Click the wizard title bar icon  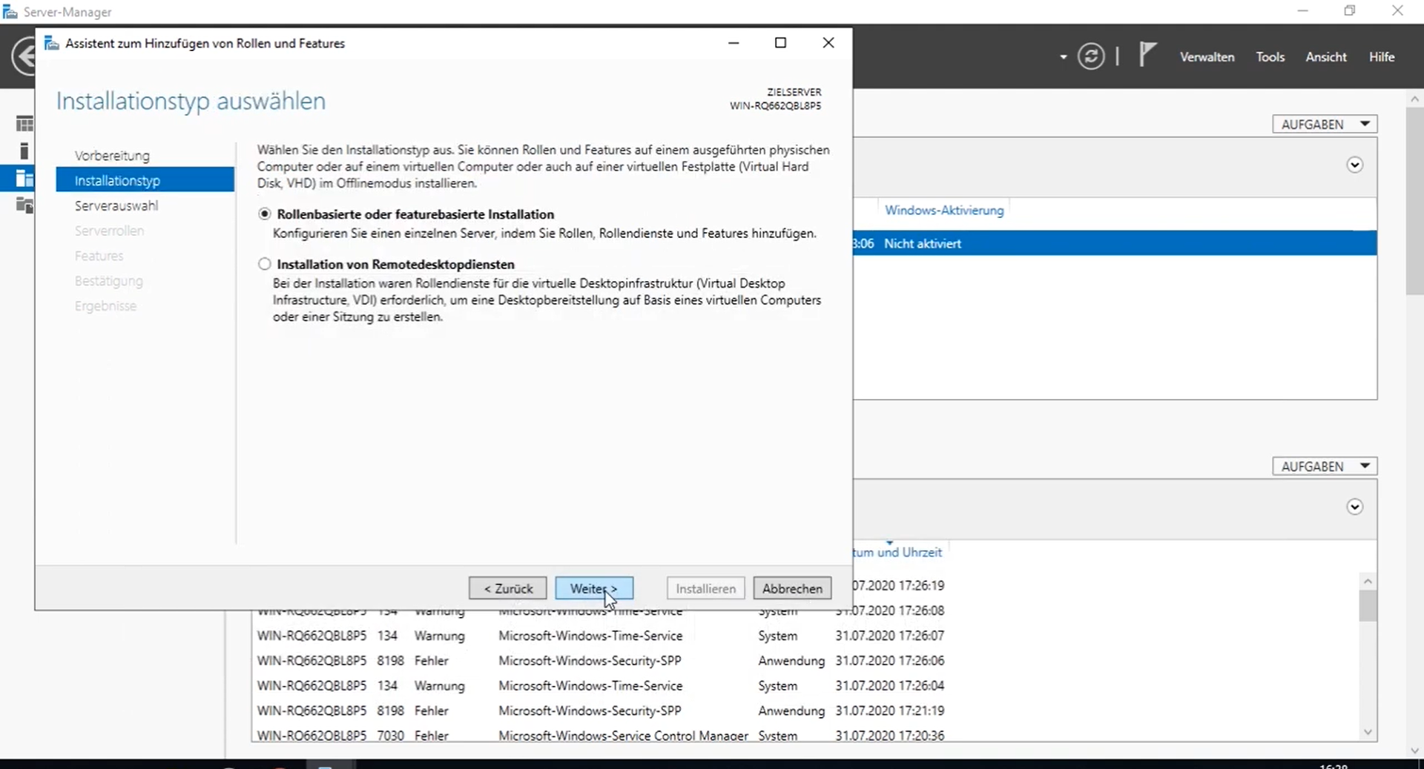[51, 43]
